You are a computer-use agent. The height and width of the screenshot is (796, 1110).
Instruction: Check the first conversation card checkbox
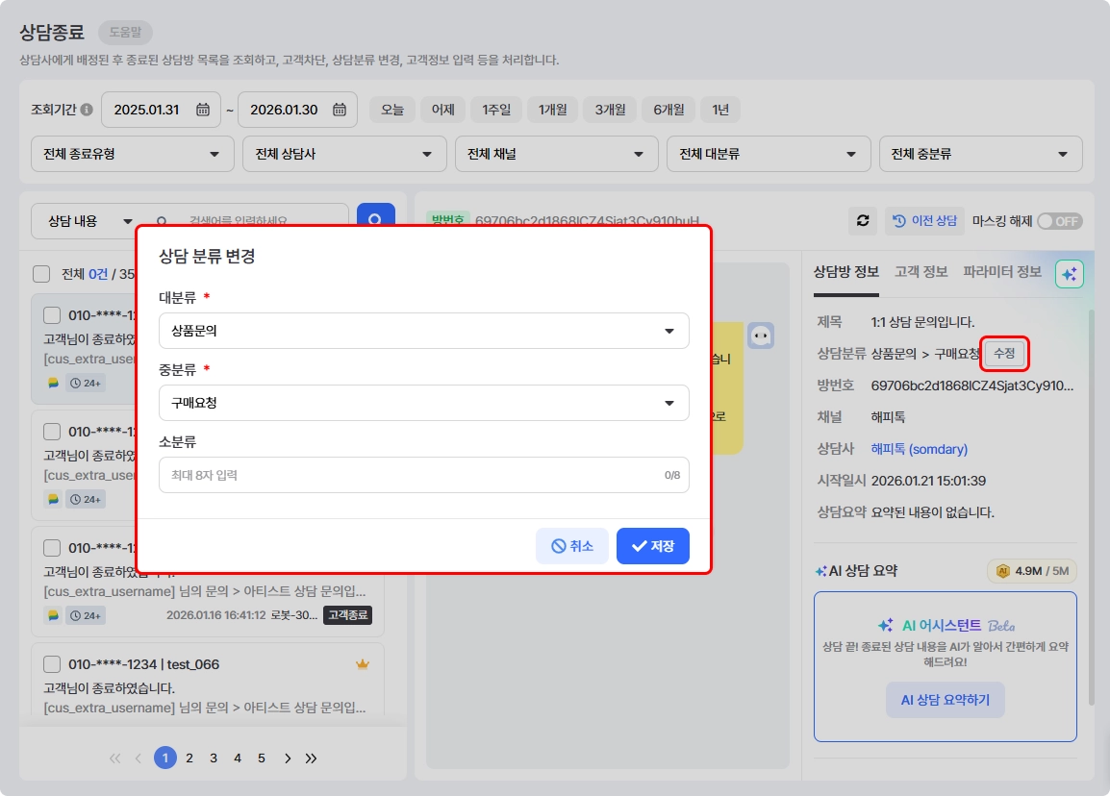click(x=52, y=315)
